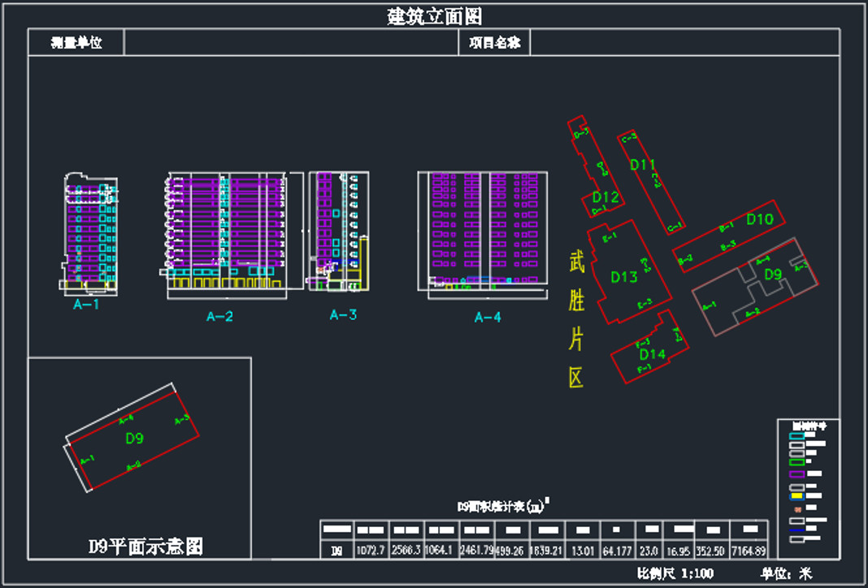The height and width of the screenshot is (588, 868).
Task: Click the empty field next to 测量单位
Action: click(292, 42)
